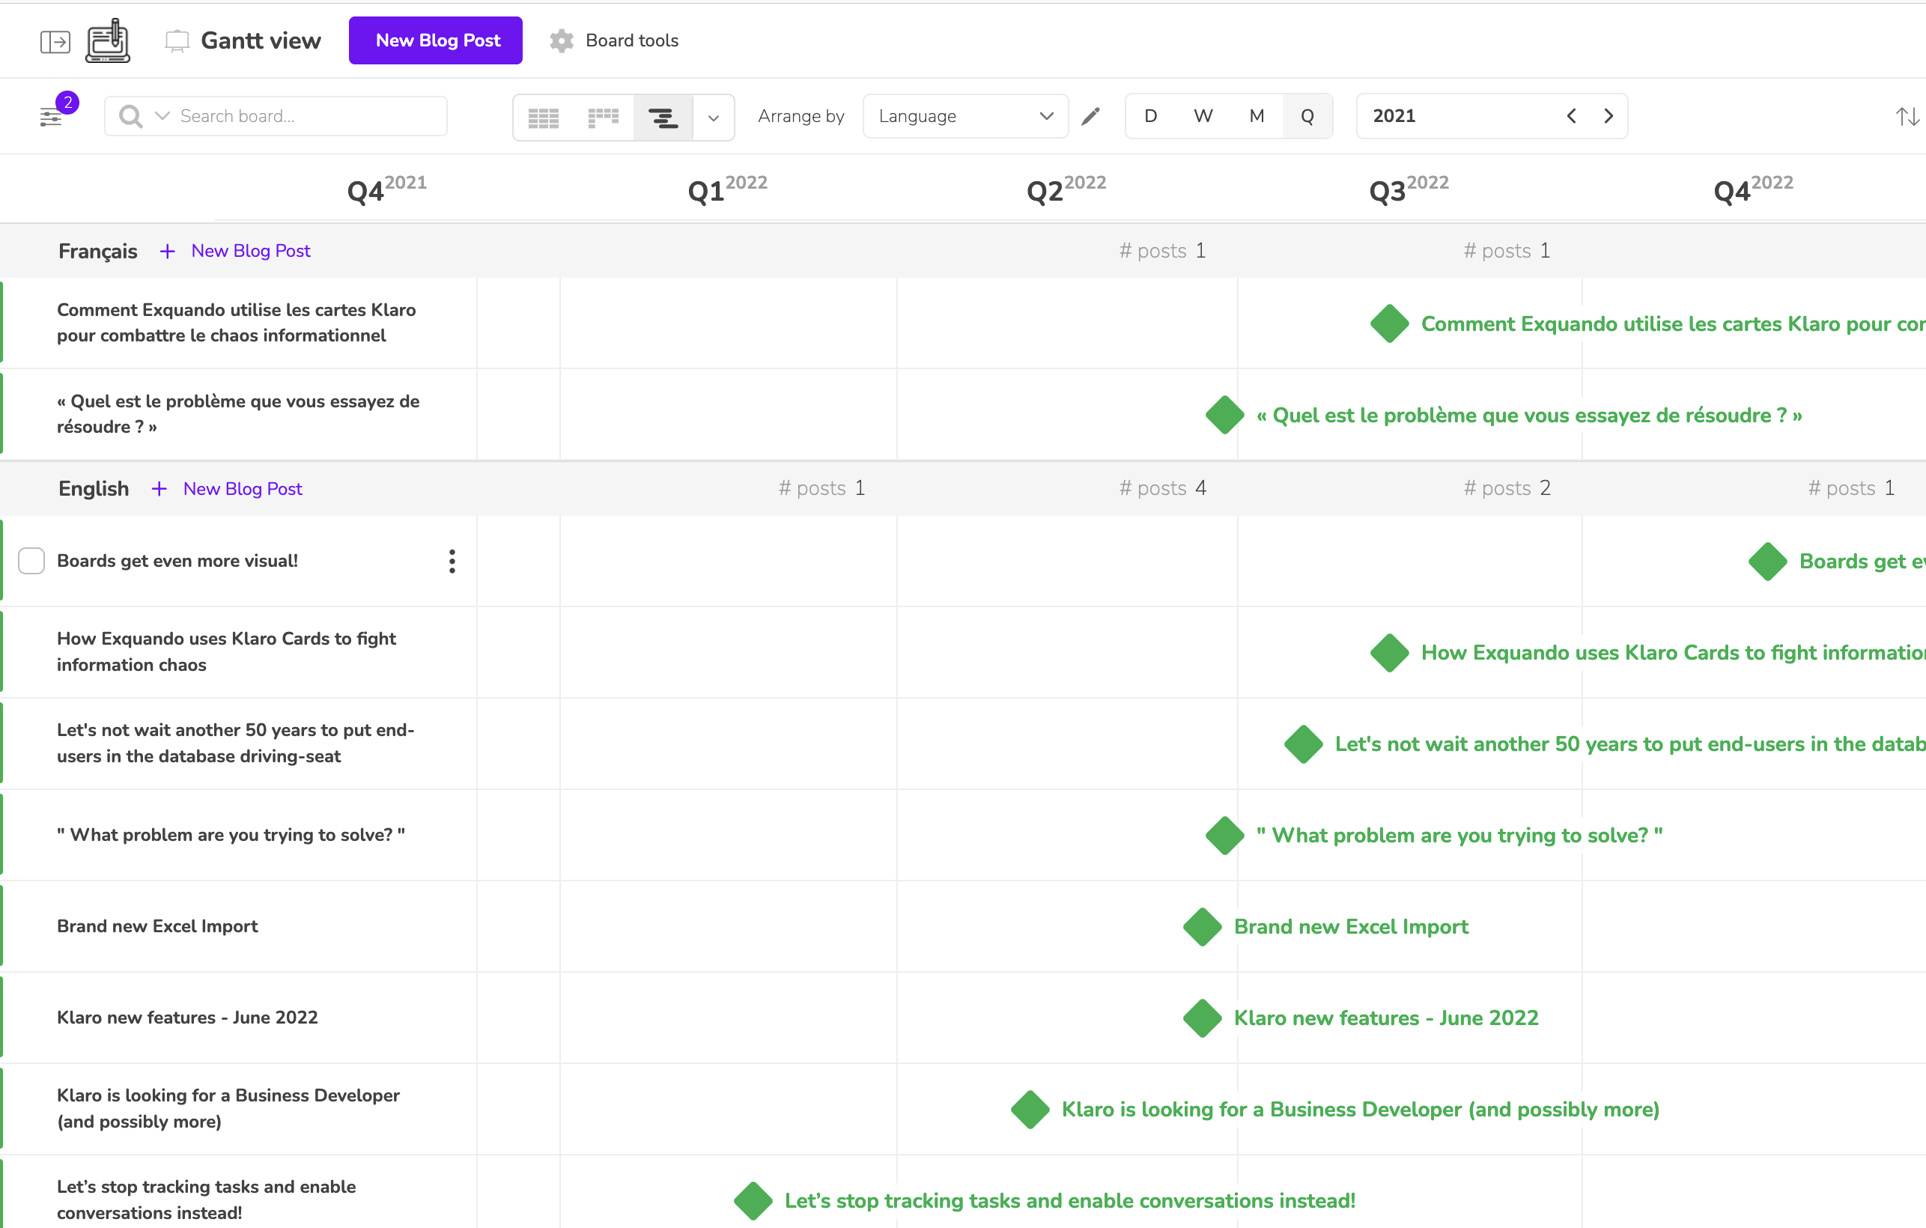Click the Français group header
The width and height of the screenshot is (1926, 1228).
pyautogui.click(x=97, y=251)
